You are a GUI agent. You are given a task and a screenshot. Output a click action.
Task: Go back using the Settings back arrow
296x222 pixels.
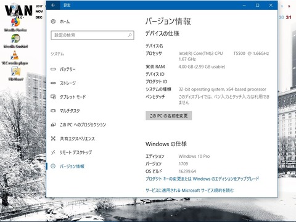point(53,5)
